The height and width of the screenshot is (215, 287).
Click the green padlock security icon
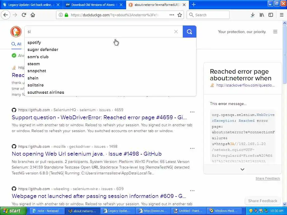[x=66, y=15]
